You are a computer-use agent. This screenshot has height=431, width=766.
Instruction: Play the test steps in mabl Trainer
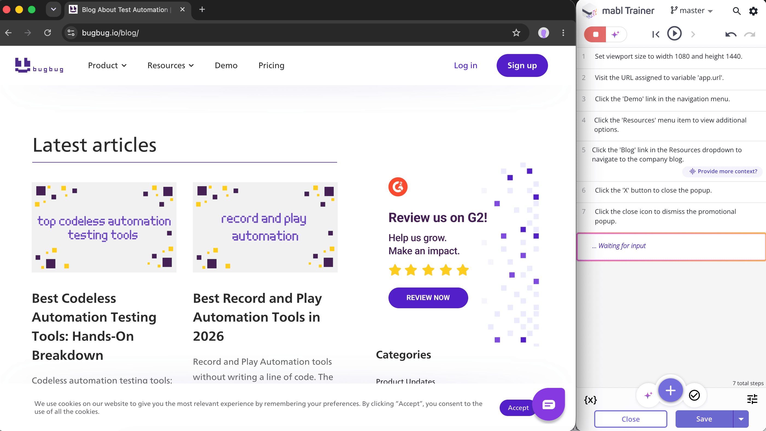click(674, 34)
